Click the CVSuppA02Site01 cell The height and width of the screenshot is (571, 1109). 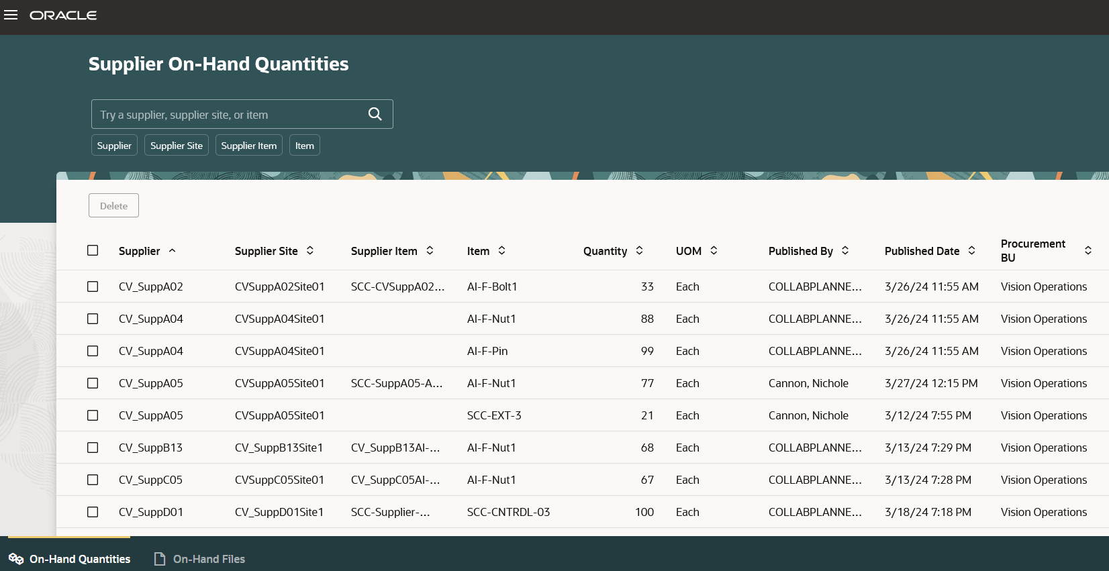coord(280,287)
